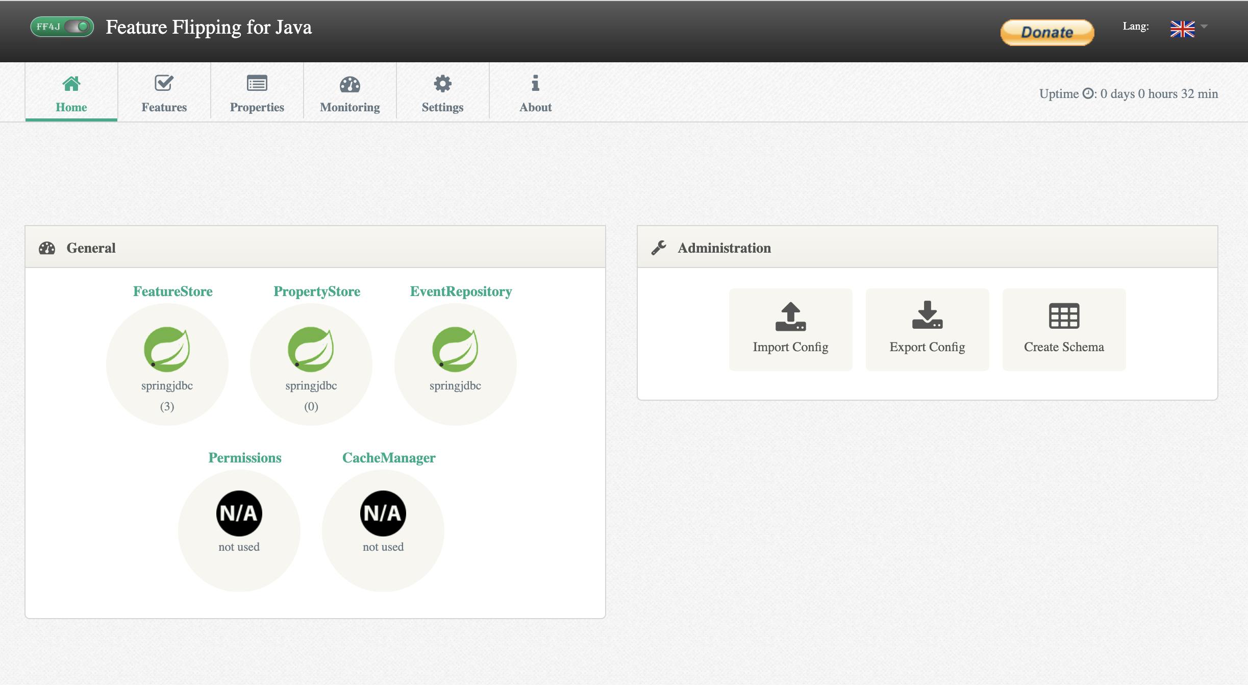The image size is (1248, 685).
Task: Click the Monitoring tab
Action: tap(349, 92)
